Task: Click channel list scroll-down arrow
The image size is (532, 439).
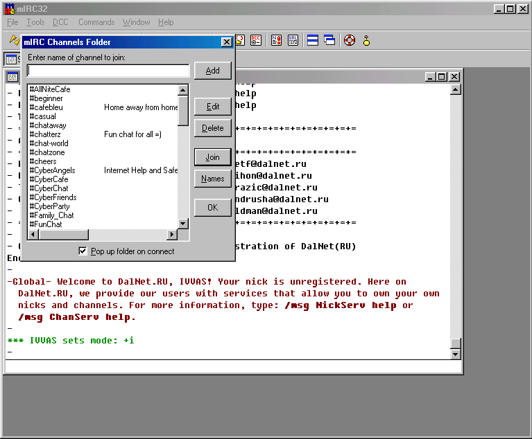Action: (x=183, y=223)
